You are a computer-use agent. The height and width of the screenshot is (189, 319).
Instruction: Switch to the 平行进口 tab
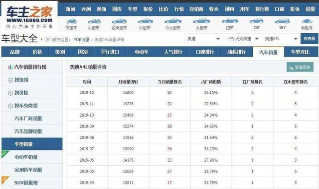(110, 52)
